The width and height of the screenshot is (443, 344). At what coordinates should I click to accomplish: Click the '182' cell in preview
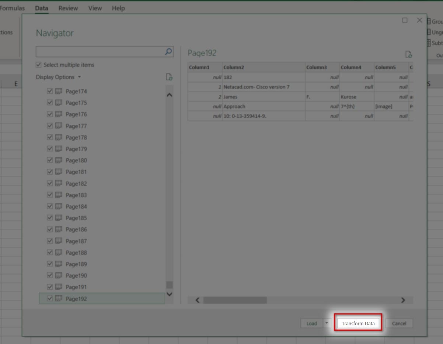[264, 77]
